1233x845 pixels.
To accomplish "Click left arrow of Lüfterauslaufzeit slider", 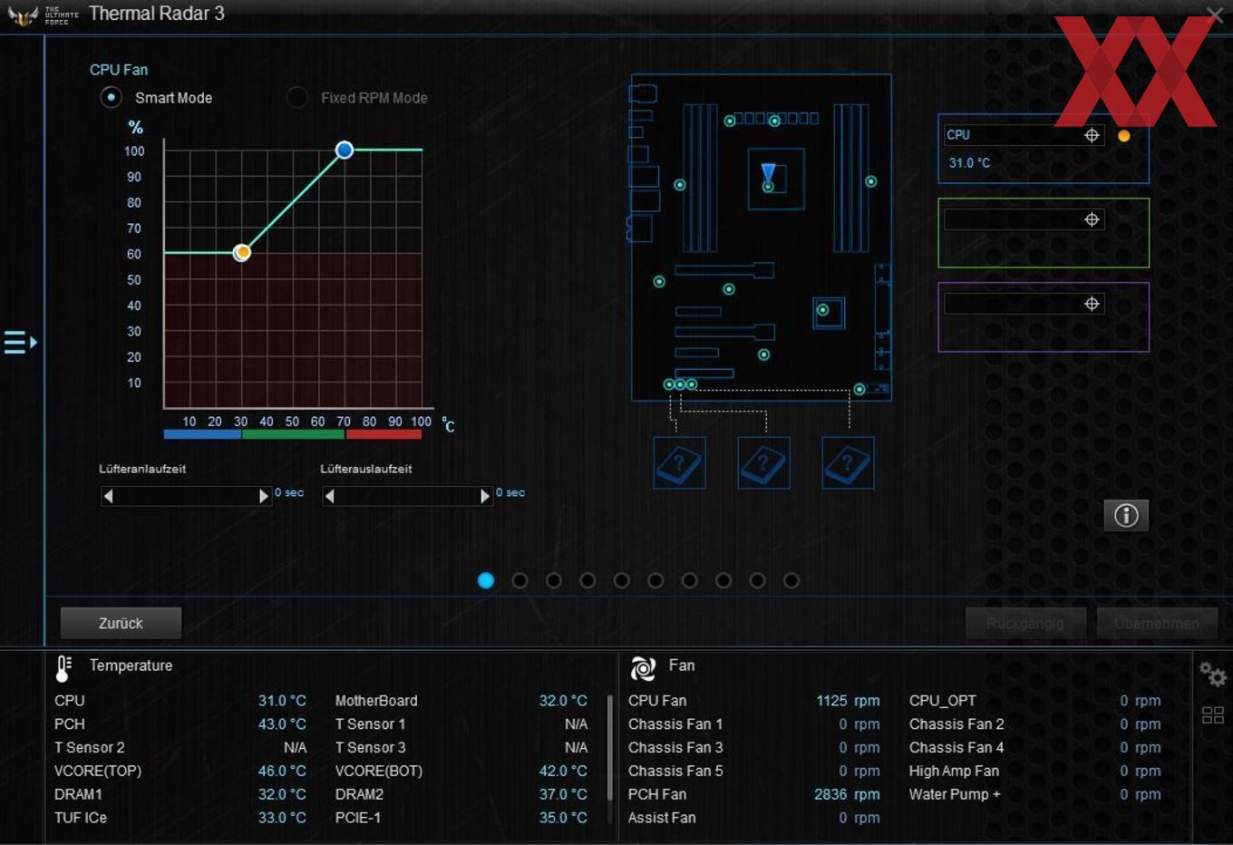I will point(330,496).
